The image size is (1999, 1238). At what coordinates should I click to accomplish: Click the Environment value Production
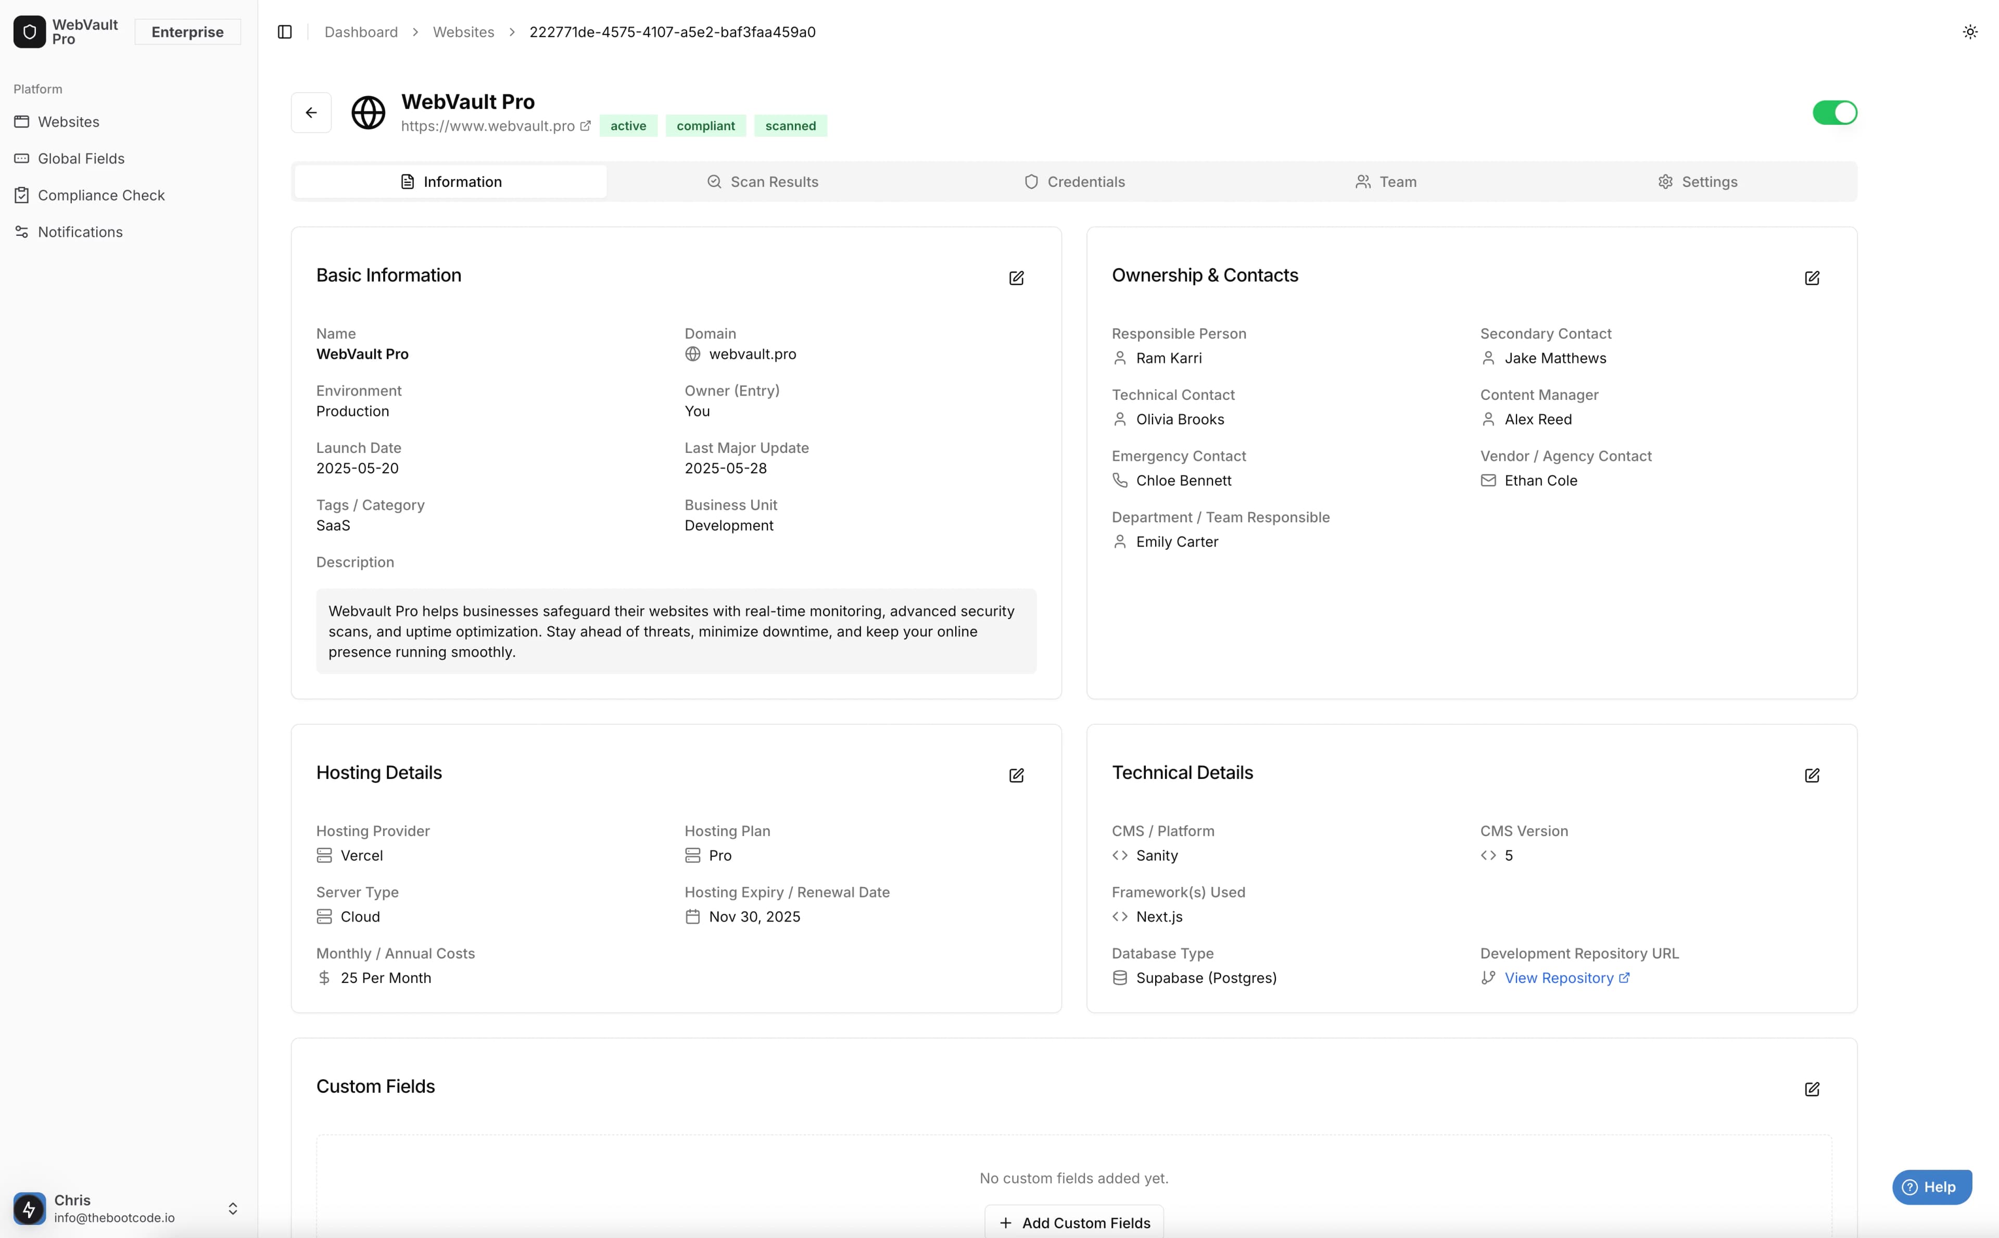coord(353,411)
